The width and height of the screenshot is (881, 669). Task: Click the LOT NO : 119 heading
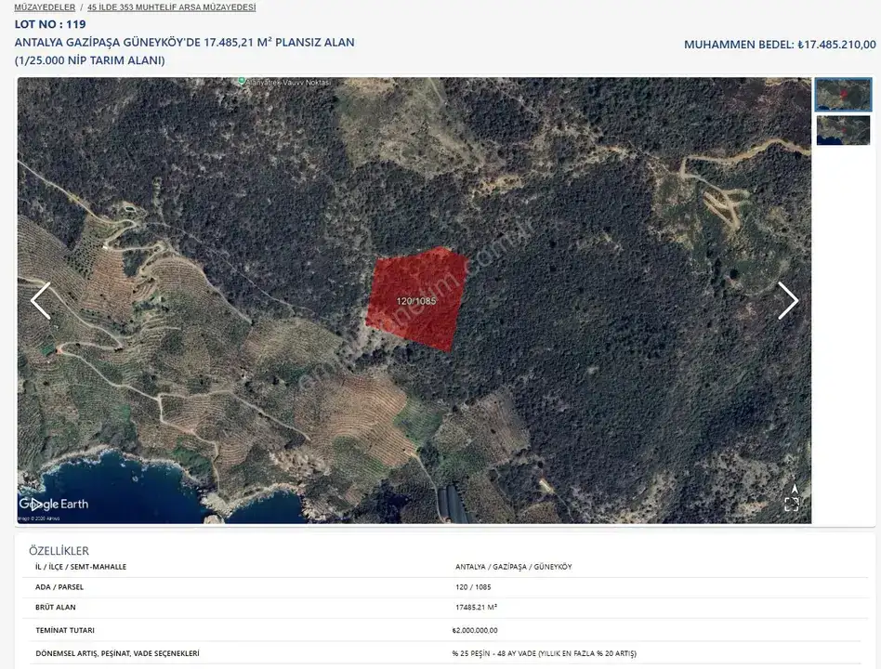coord(50,24)
